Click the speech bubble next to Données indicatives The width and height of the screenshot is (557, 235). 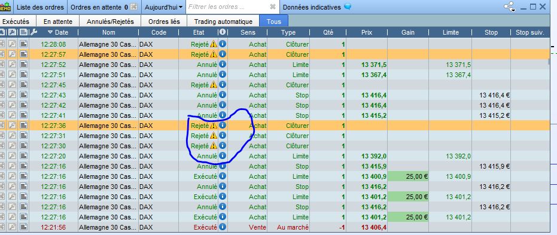[x=348, y=7]
